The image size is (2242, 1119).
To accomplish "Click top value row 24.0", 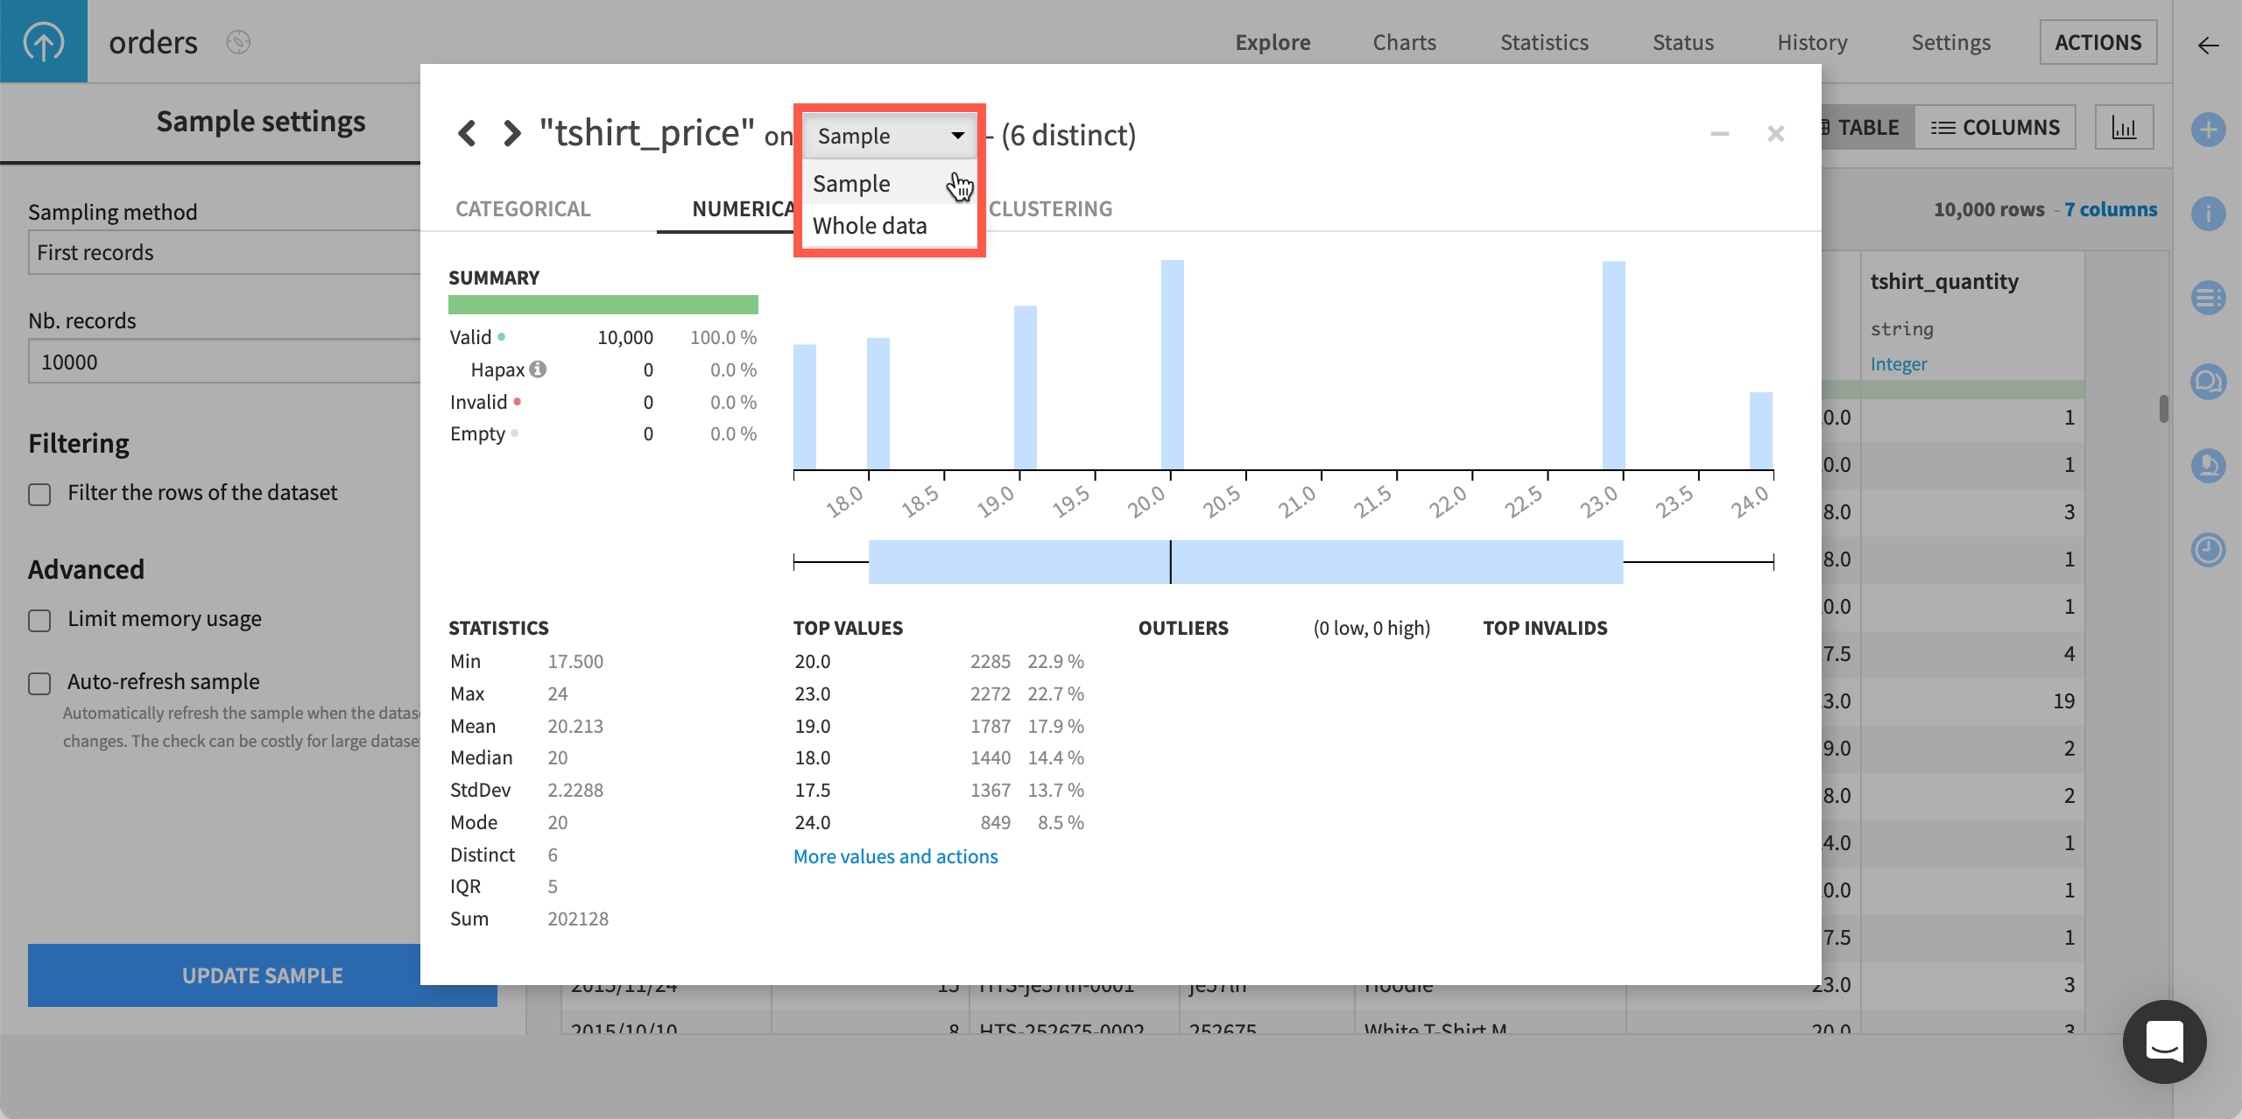I will (x=939, y=822).
